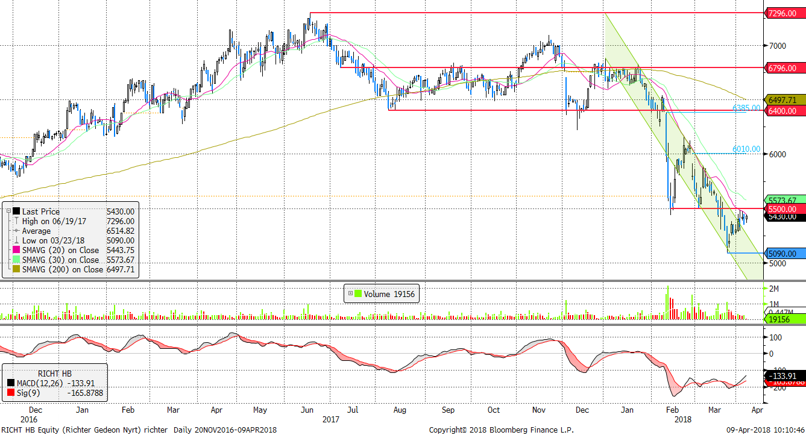This screenshot has height=435, width=806.
Task: Click the 2018 year label on time axis
Action: [683, 418]
